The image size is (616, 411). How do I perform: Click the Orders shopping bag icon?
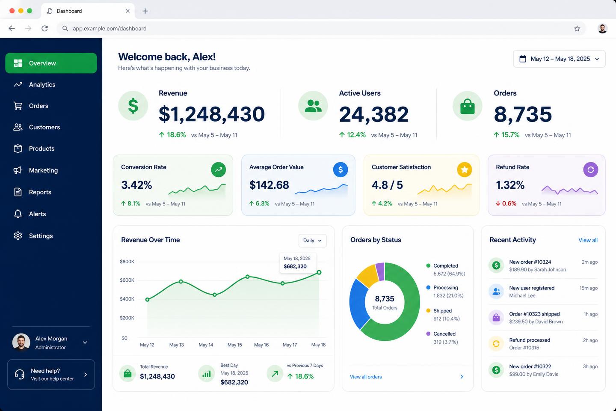(x=468, y=106)
